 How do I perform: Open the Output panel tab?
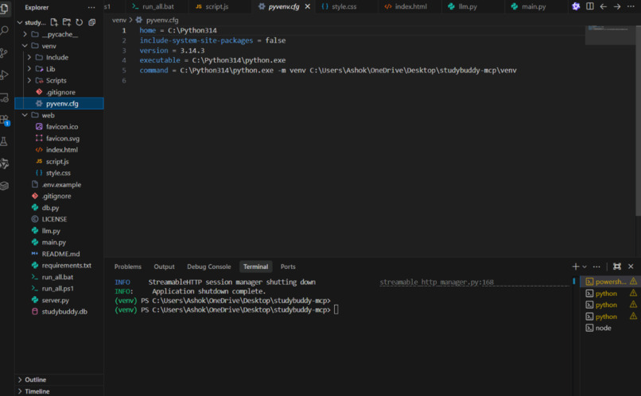point(164,267)
